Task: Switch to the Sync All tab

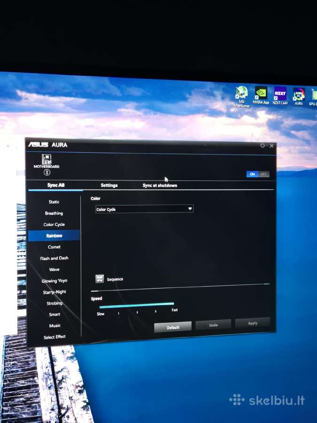Action: point(56,185)
